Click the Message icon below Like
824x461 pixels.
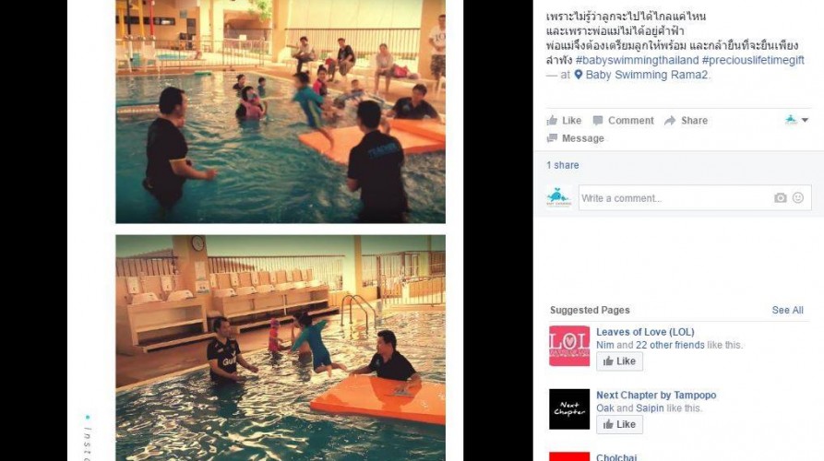(x=552, y=138)
